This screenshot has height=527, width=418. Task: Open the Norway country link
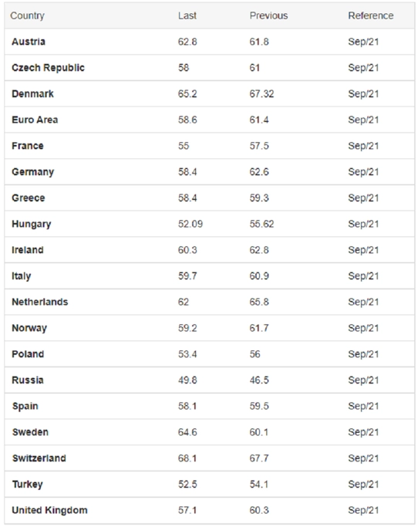[29, 329]
